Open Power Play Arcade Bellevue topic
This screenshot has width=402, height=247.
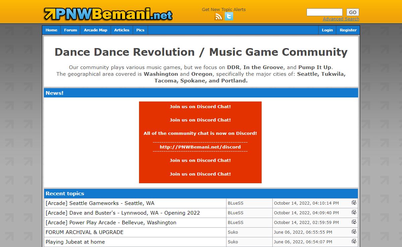(111, 222)
